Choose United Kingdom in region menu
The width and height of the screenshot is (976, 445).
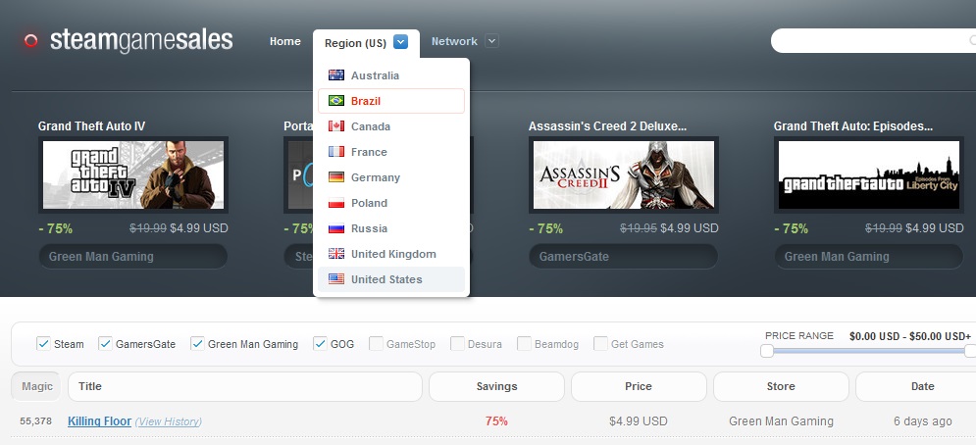(391, 254)
